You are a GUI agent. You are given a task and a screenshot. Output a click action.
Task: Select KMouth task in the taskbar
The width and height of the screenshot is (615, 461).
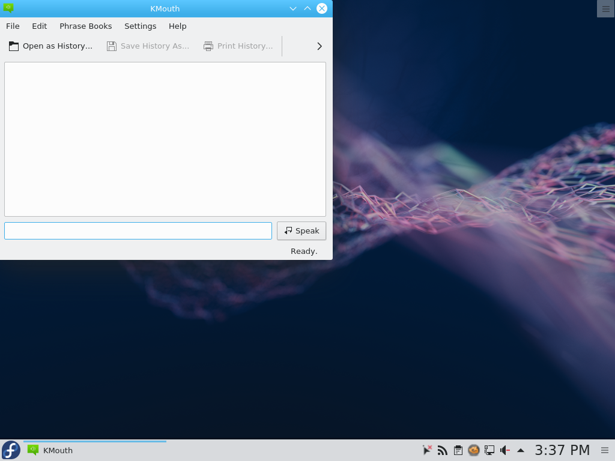(x=94, y=450)
